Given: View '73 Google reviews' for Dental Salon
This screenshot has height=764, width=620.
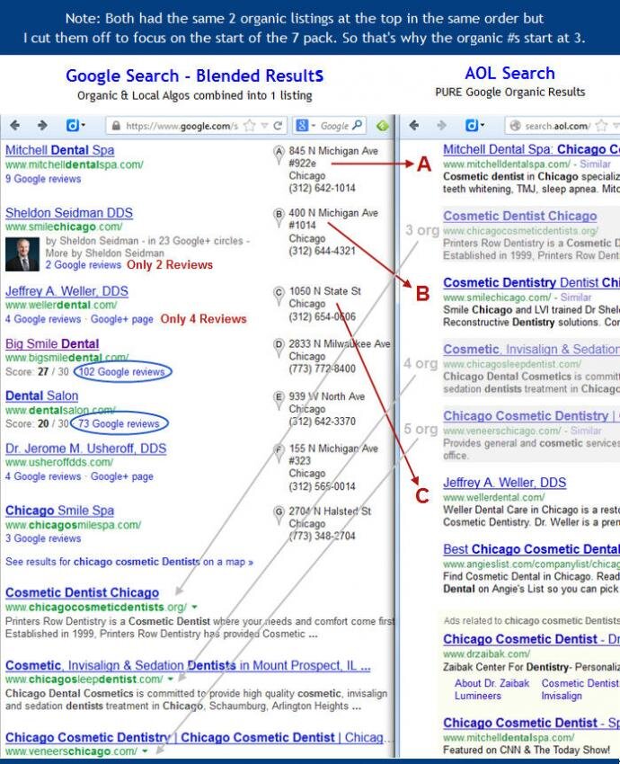Looking at the screenshot, I should [x=119, y=424].
